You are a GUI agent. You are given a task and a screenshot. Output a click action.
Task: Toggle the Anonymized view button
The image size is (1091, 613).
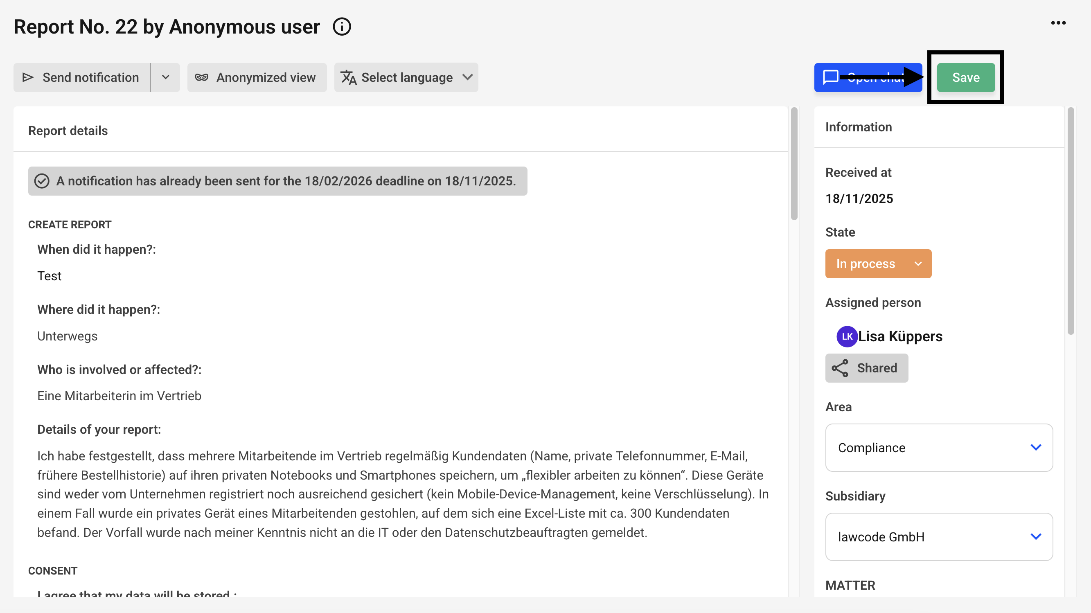coord(257,77)
